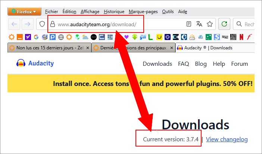Open the blue P square bookmark
262x154 pixels.
[53, 37]
